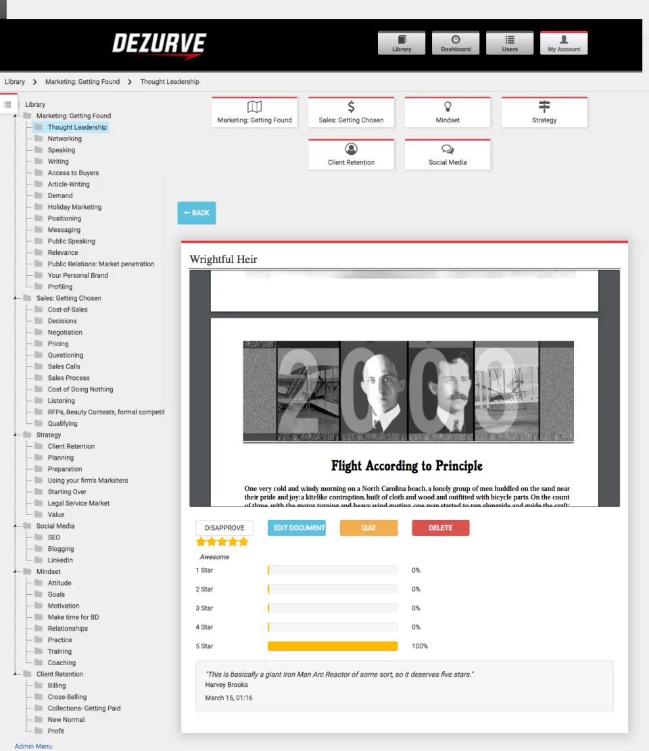Click the 3 Star rating bar
The image size is (649, 751).
coord(333,608)
